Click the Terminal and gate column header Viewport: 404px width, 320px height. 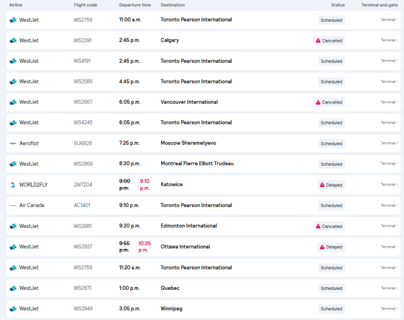[379, 5]
